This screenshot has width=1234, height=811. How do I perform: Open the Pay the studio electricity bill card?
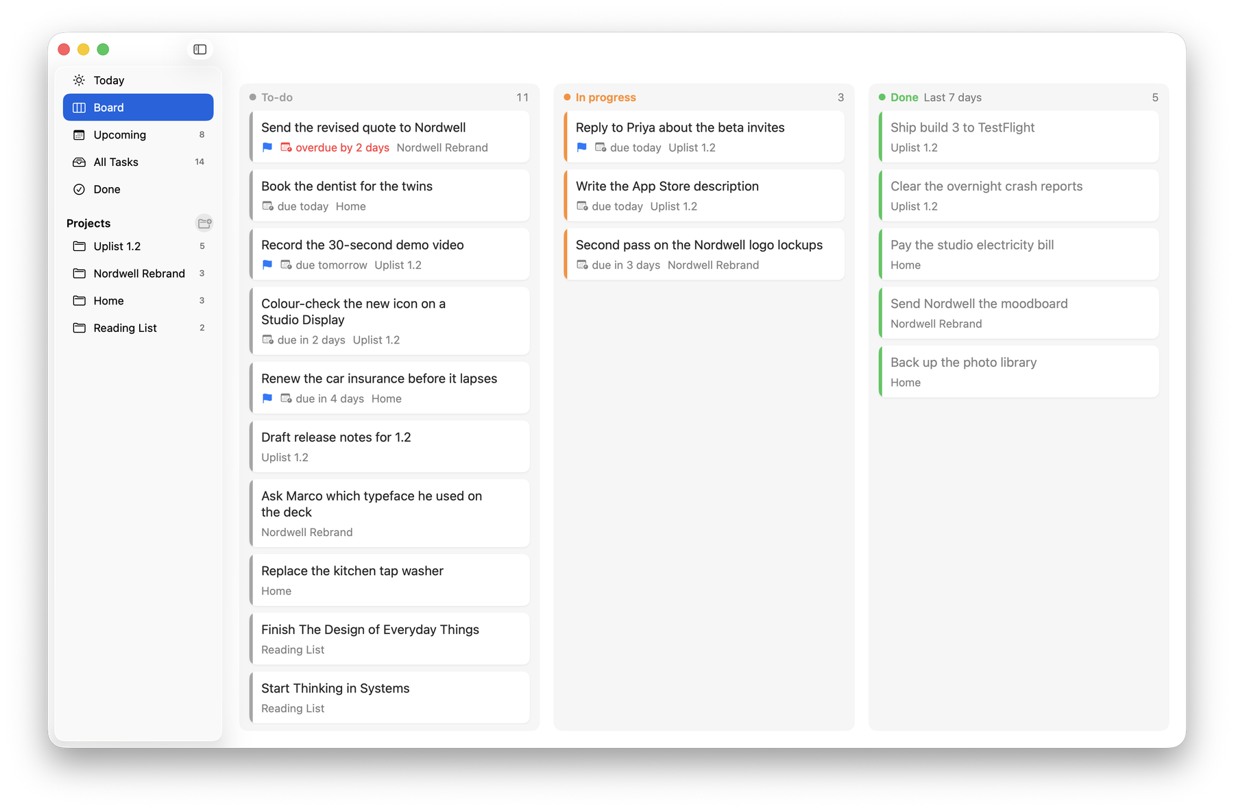point(1019,254)
